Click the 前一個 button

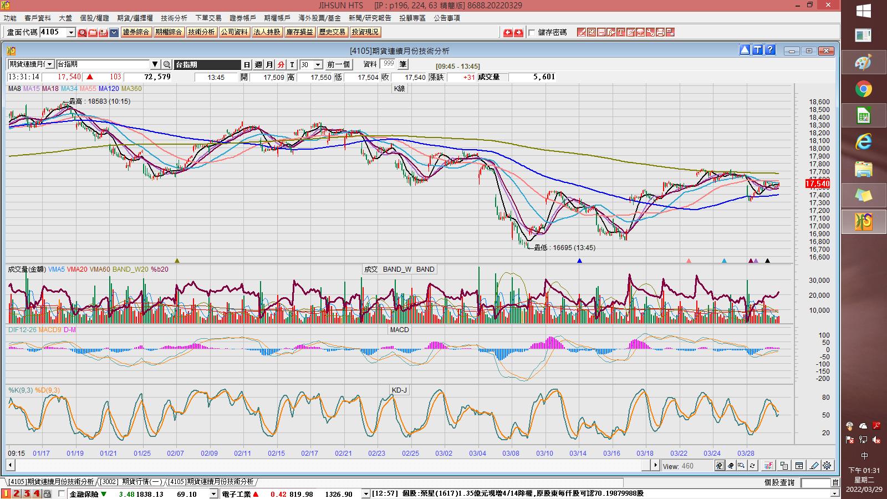pyautogui.click(x=339, y=65)
